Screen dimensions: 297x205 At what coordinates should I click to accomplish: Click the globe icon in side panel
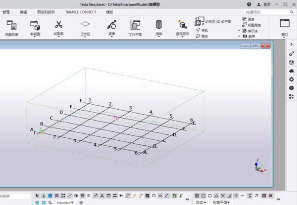click(x=292, y=62)
